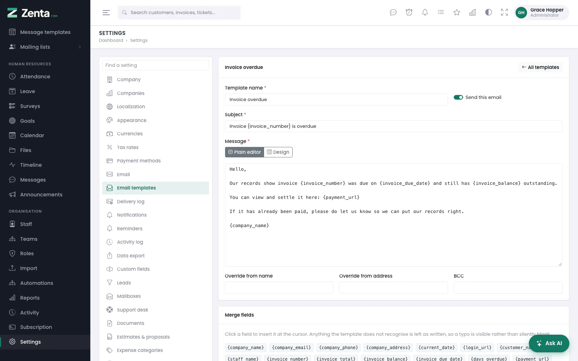Open the timer clock icon in header
Screen dimensions: 578x361
(409, 13)
